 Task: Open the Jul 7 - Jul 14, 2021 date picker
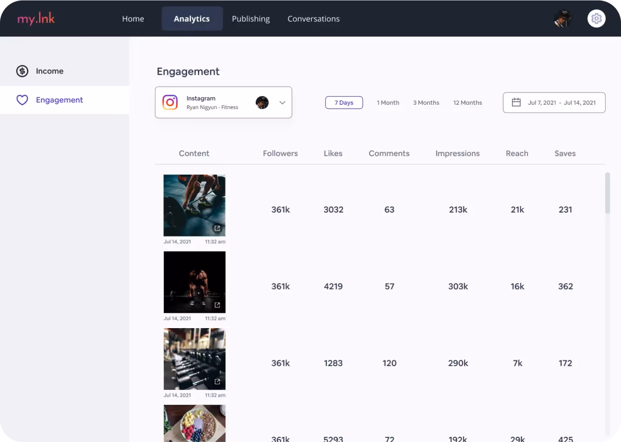(554, 103)
